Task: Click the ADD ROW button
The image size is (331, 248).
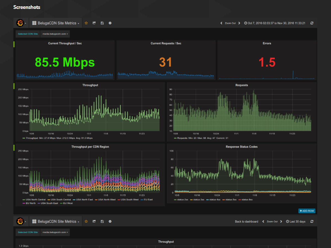Action: [x=307, y=211]
